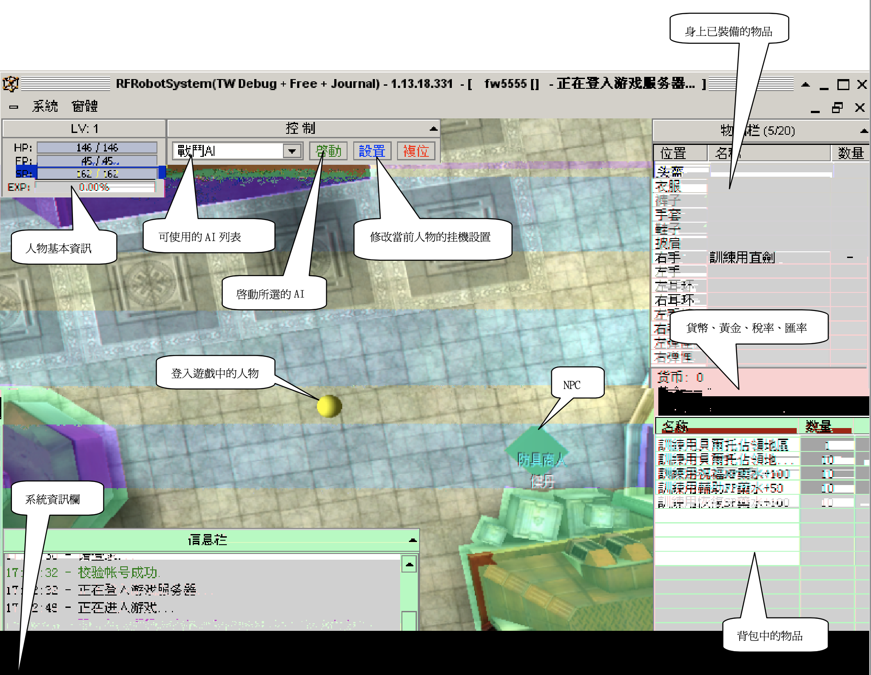Collapse the 控制 control panel
Image resolution: width=871 pixels, height=675 pixels.
point(433,129)
